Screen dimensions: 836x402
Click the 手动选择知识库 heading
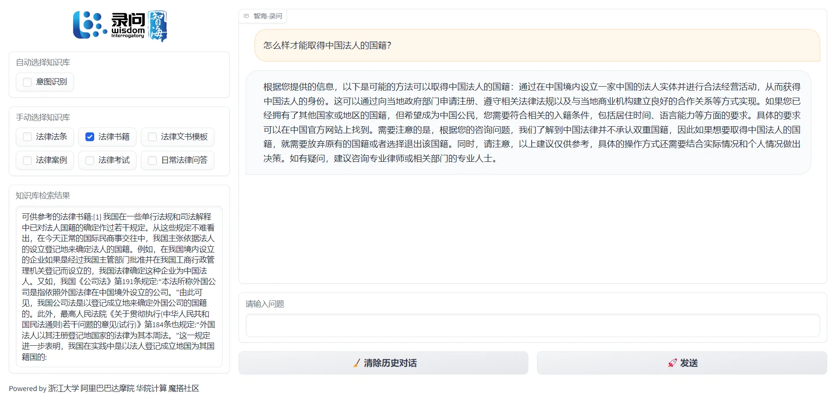pos(43,117)
